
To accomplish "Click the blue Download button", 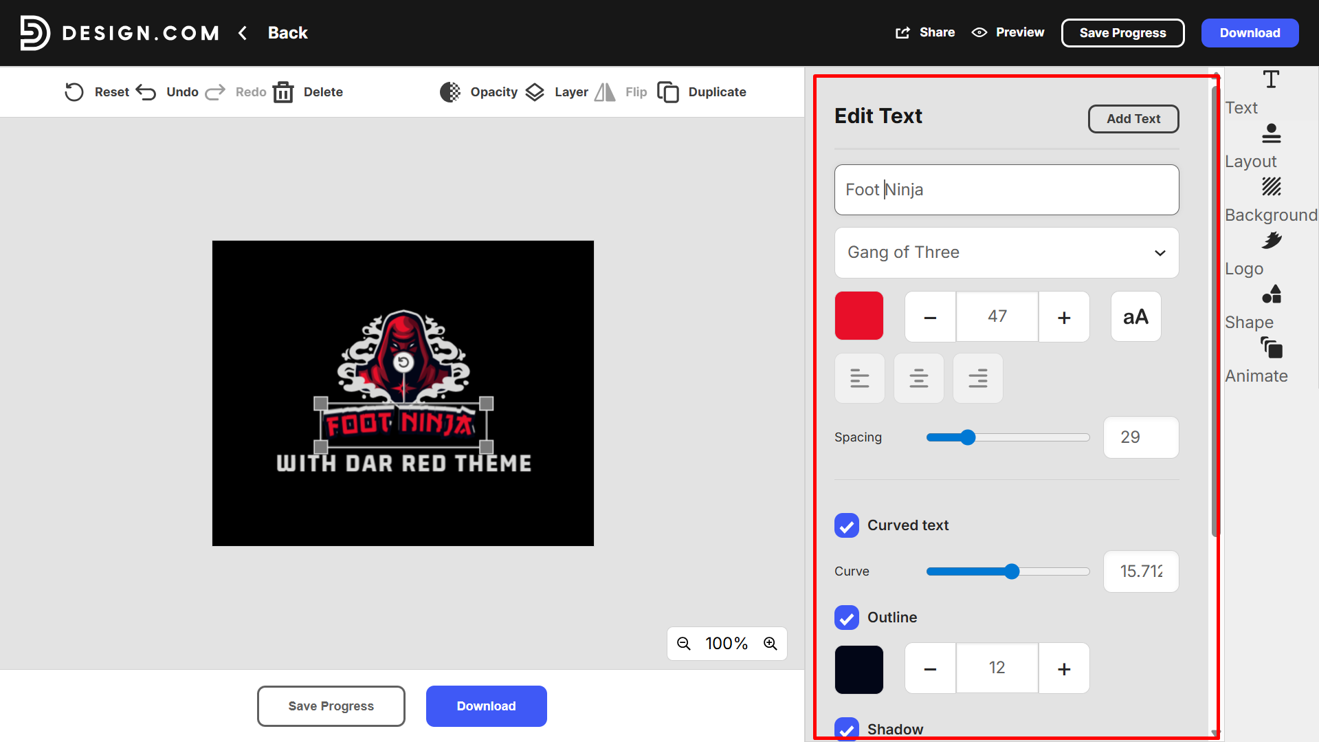I will pyautogui.click(x=1249, y=32).
